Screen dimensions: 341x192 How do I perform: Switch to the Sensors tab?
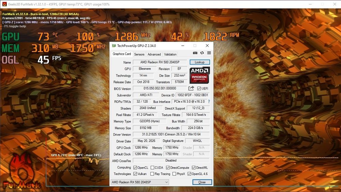[139, 54]
